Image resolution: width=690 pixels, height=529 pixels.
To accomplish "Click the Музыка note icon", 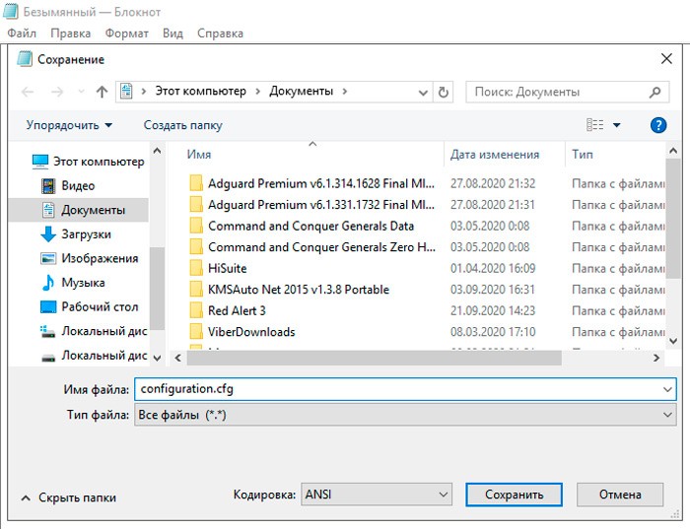I will [48, 283].
